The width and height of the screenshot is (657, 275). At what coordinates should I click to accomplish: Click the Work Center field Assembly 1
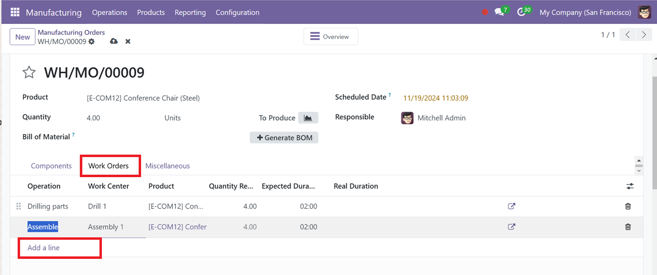(x=106, y=227)
